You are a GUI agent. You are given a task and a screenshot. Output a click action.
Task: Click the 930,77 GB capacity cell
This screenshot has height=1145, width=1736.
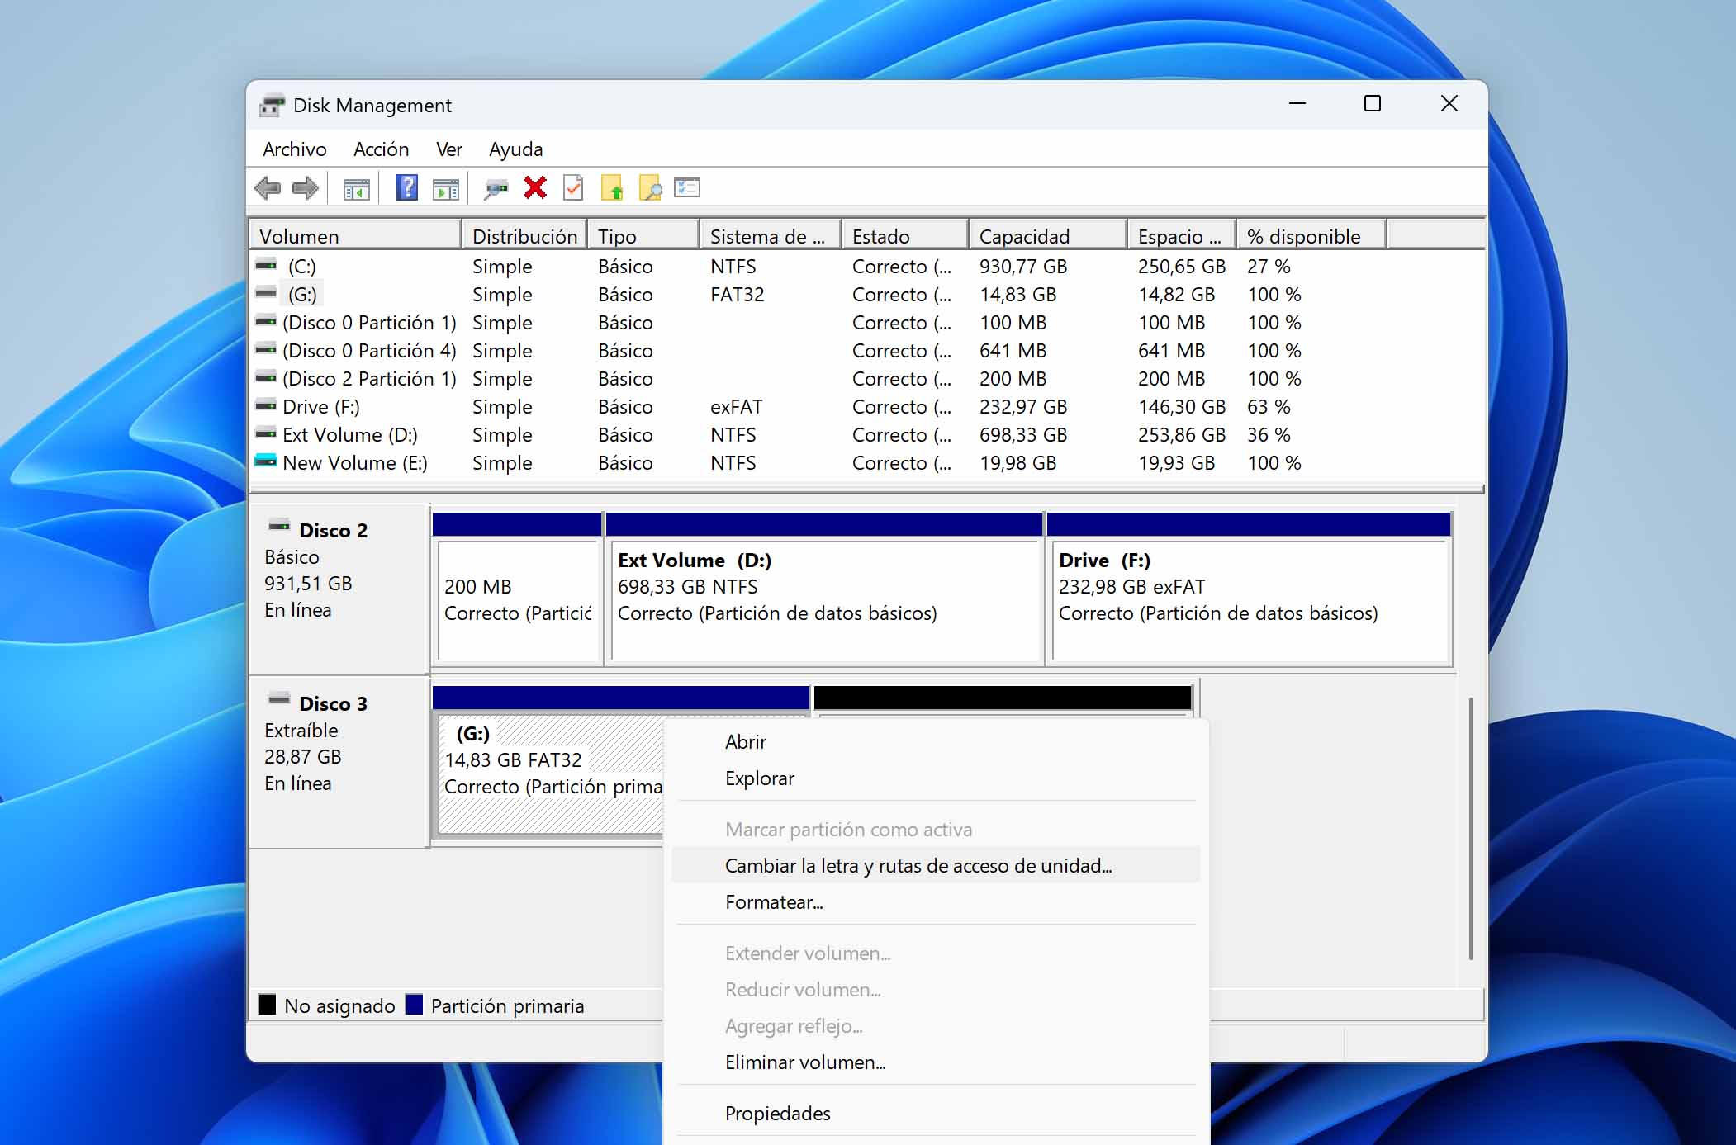click(x=1023, y=267)
